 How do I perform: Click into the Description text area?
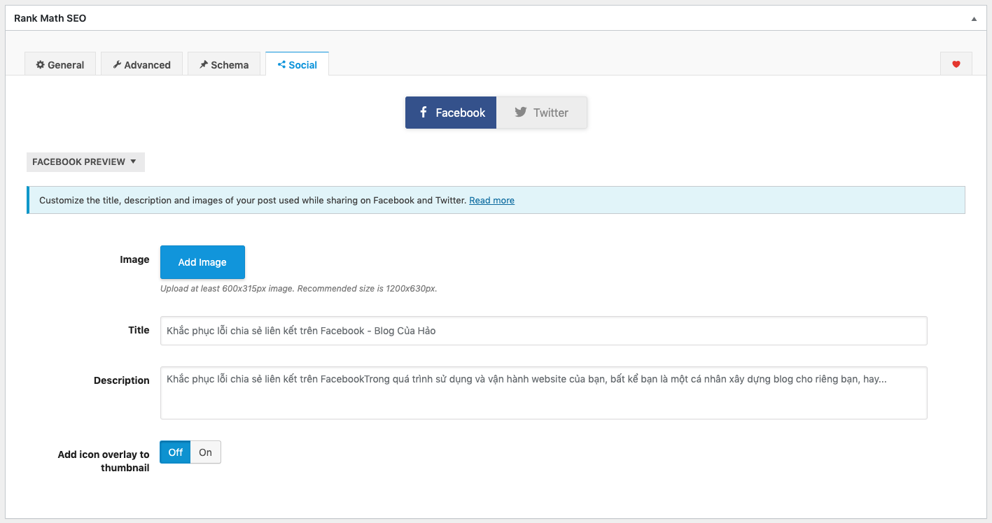544,393
